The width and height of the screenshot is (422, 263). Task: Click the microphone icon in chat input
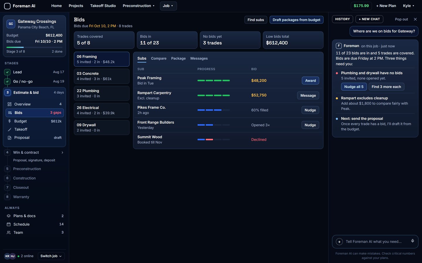412,241
